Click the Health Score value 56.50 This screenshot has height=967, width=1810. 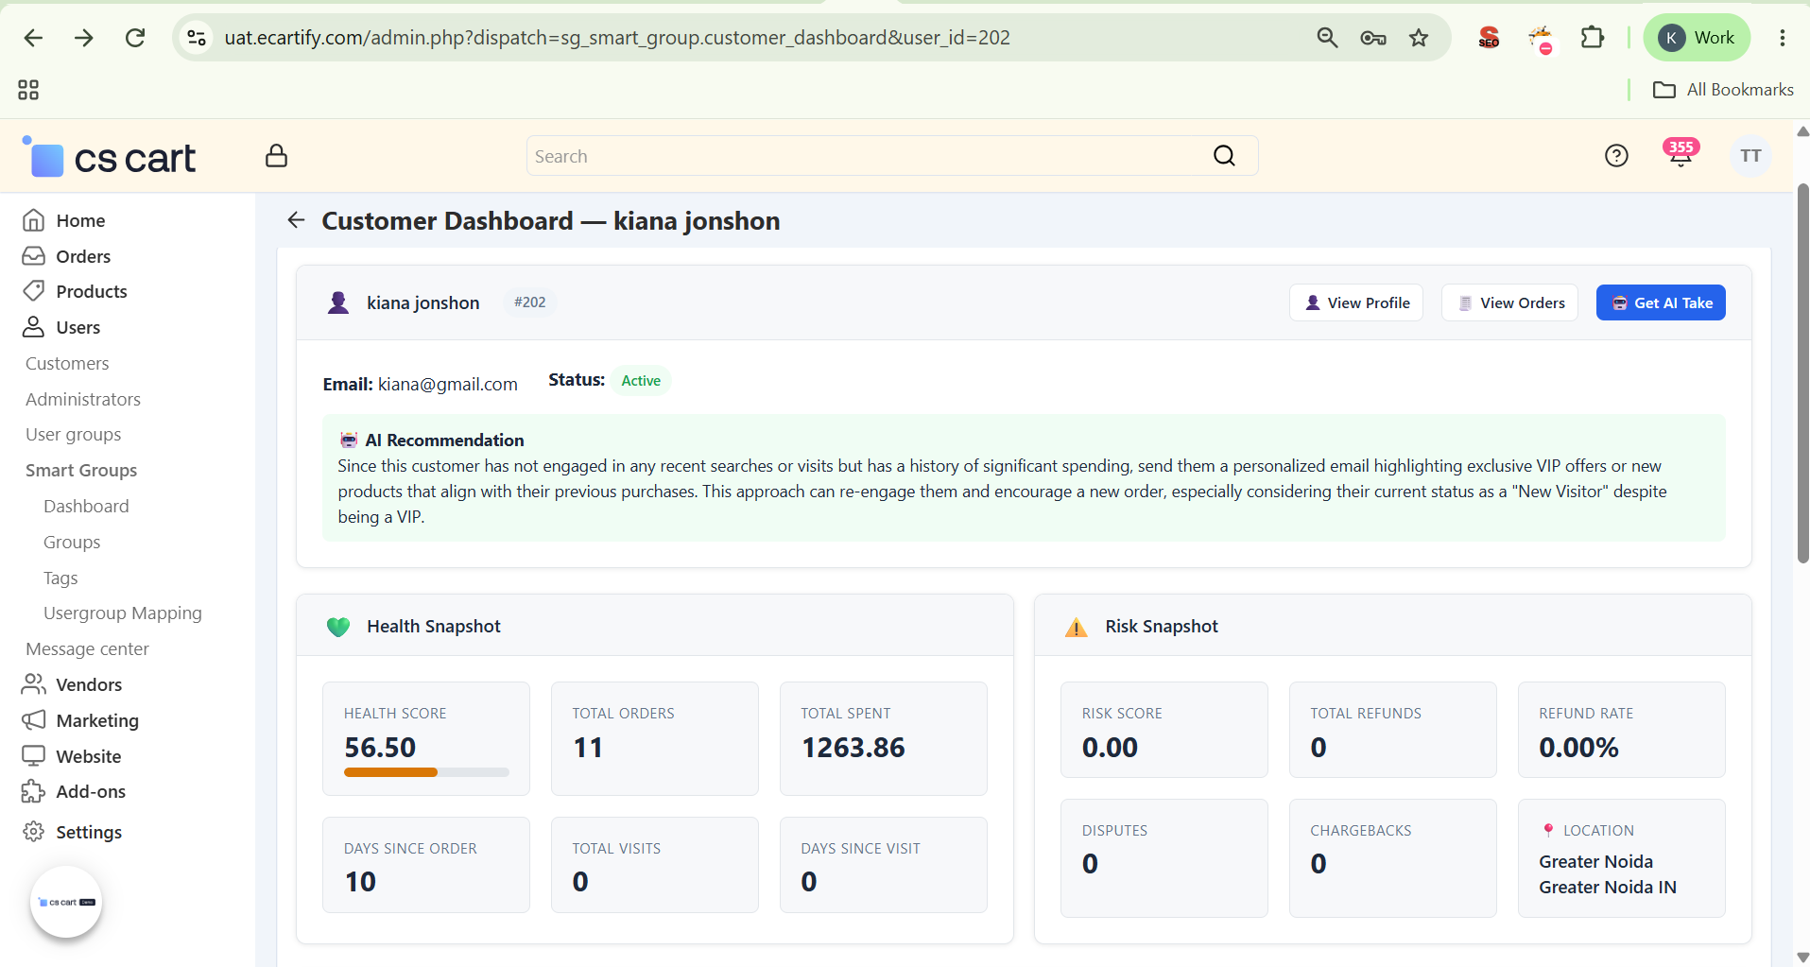[380, 748]
